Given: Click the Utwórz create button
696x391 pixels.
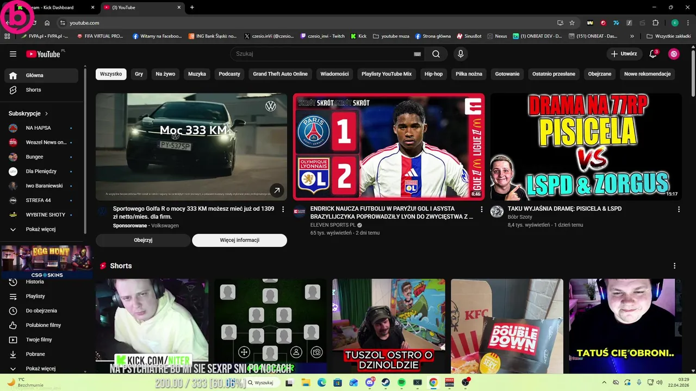Looking at the screenshot, I should pos(624,54).
